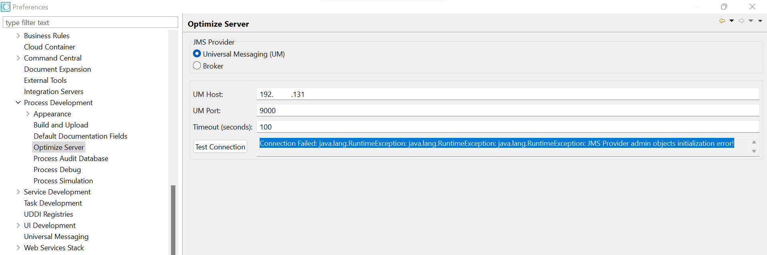Click the UM Port input field

click(508, 110)
